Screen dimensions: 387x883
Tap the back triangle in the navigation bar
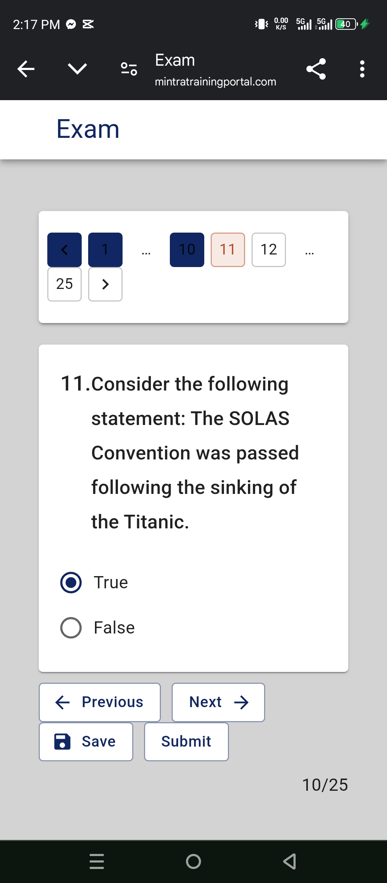click(290, 861)
